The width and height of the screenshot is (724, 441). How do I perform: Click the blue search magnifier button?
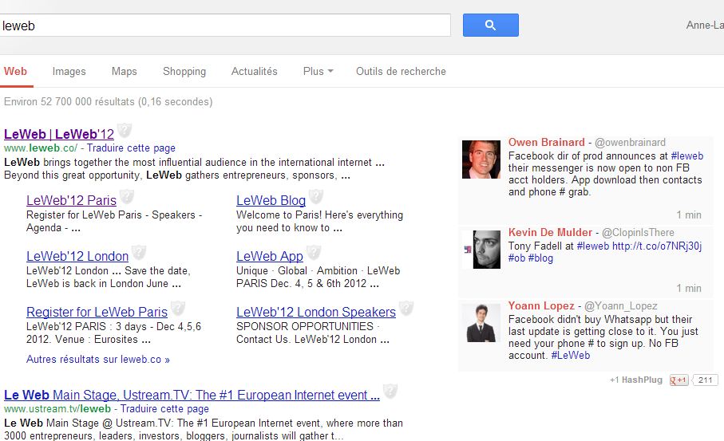490,25
